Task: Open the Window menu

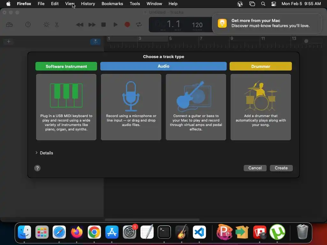Action: [154, 4]
